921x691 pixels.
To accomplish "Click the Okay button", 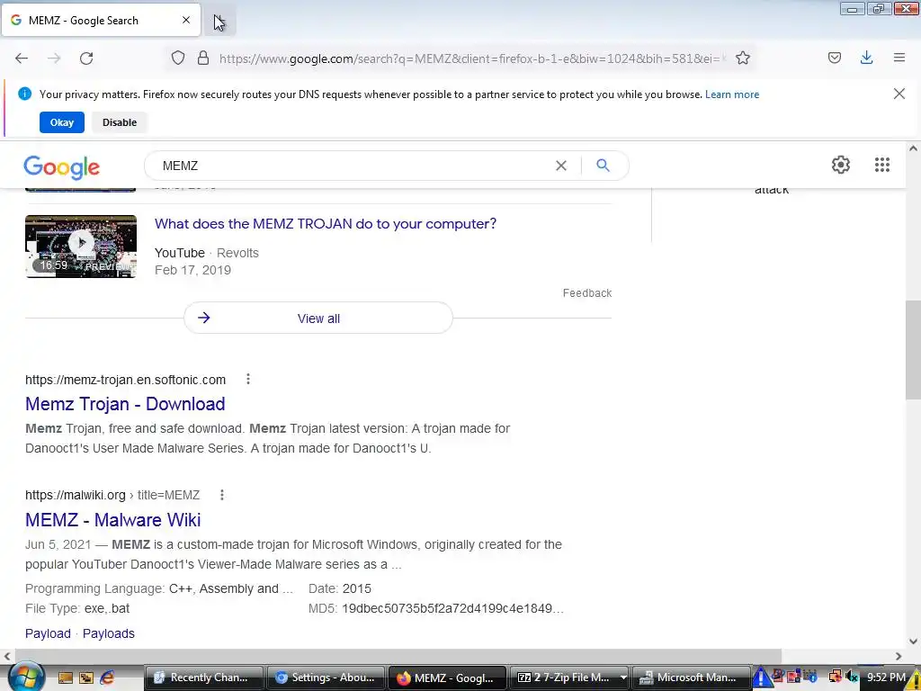I will [62, 122].
